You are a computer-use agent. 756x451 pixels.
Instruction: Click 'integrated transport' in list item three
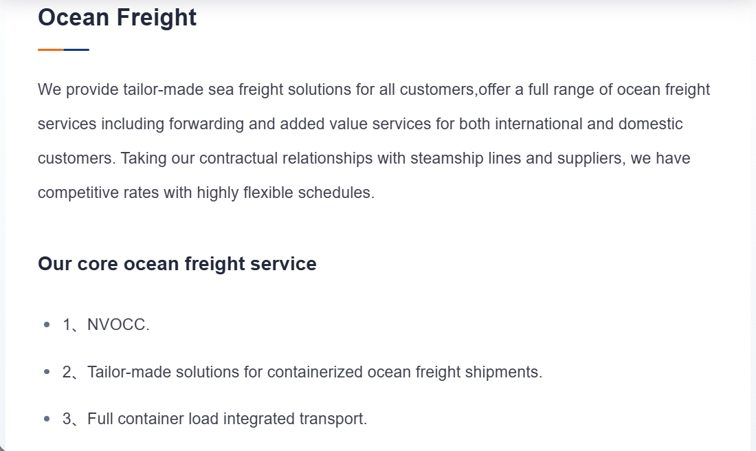pos(295,419)
